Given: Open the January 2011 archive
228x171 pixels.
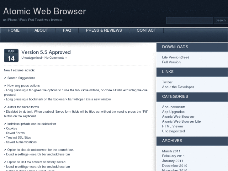Looking at the screenshot, I should point(172,161).
